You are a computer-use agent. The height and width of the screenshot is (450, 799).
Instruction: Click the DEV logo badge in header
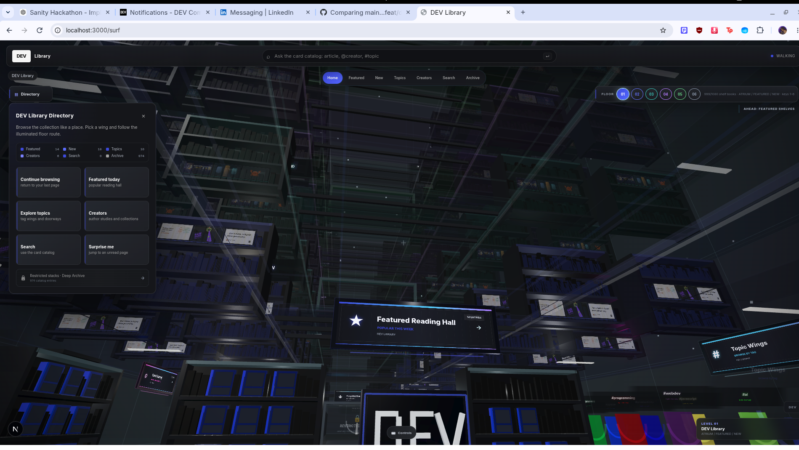tap(21, 56)
